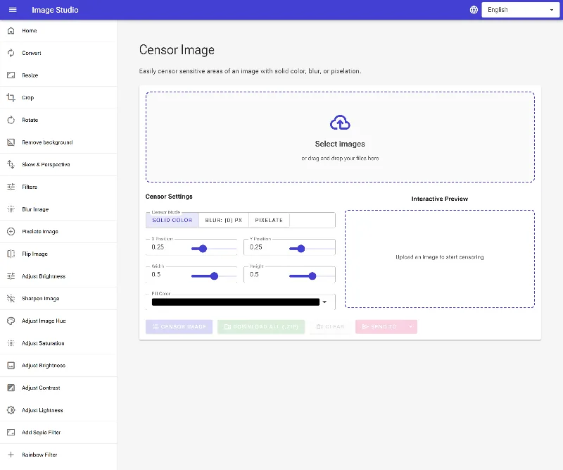Click 'or drag and drop your files here' text
Image resolution: width=563 pixels, height=470 pixels.
coord(340,159)
